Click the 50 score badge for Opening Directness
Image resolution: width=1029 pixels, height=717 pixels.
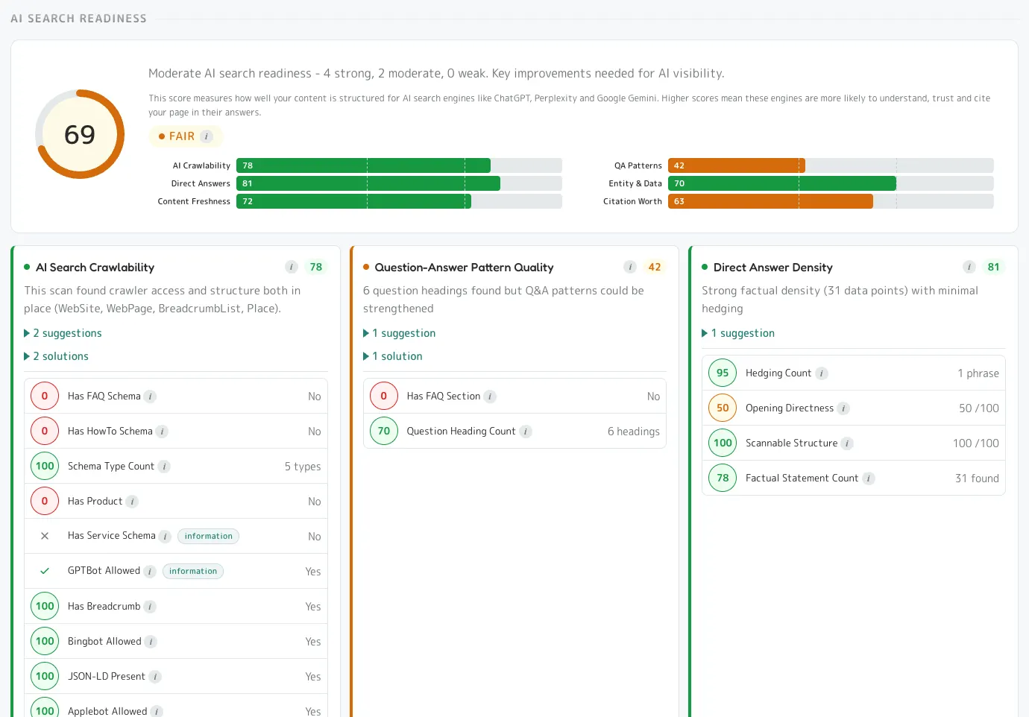pos(723,408)
